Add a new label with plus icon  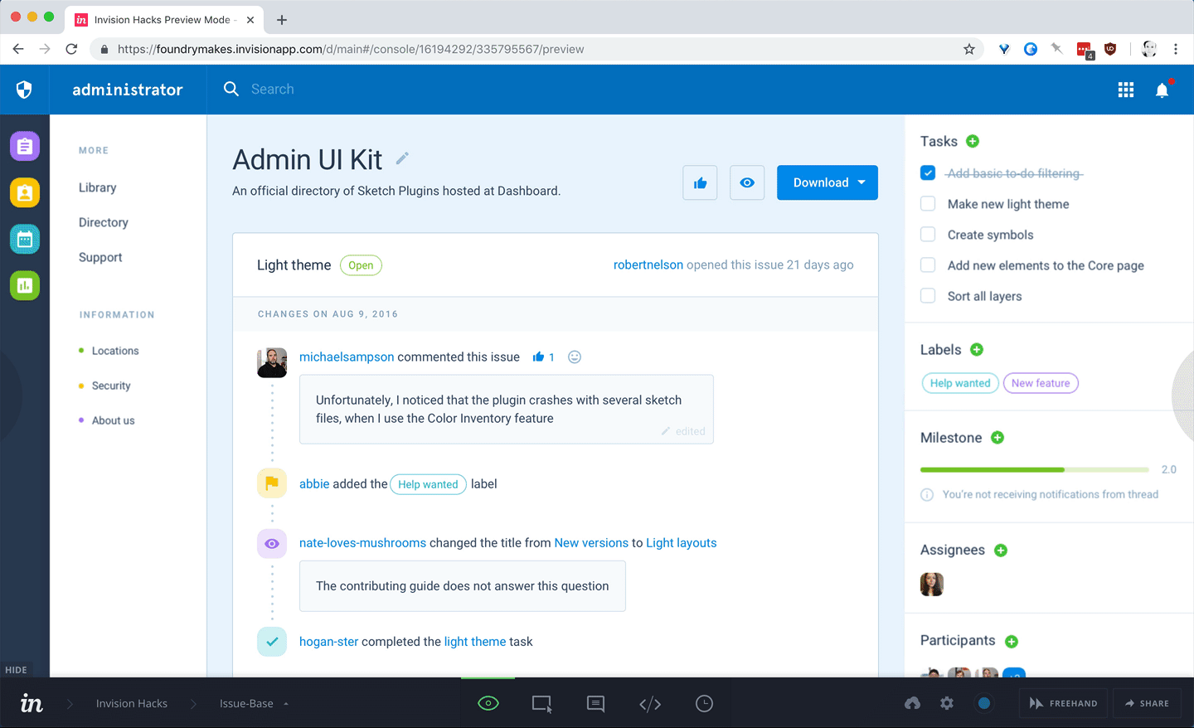(977, 350)
